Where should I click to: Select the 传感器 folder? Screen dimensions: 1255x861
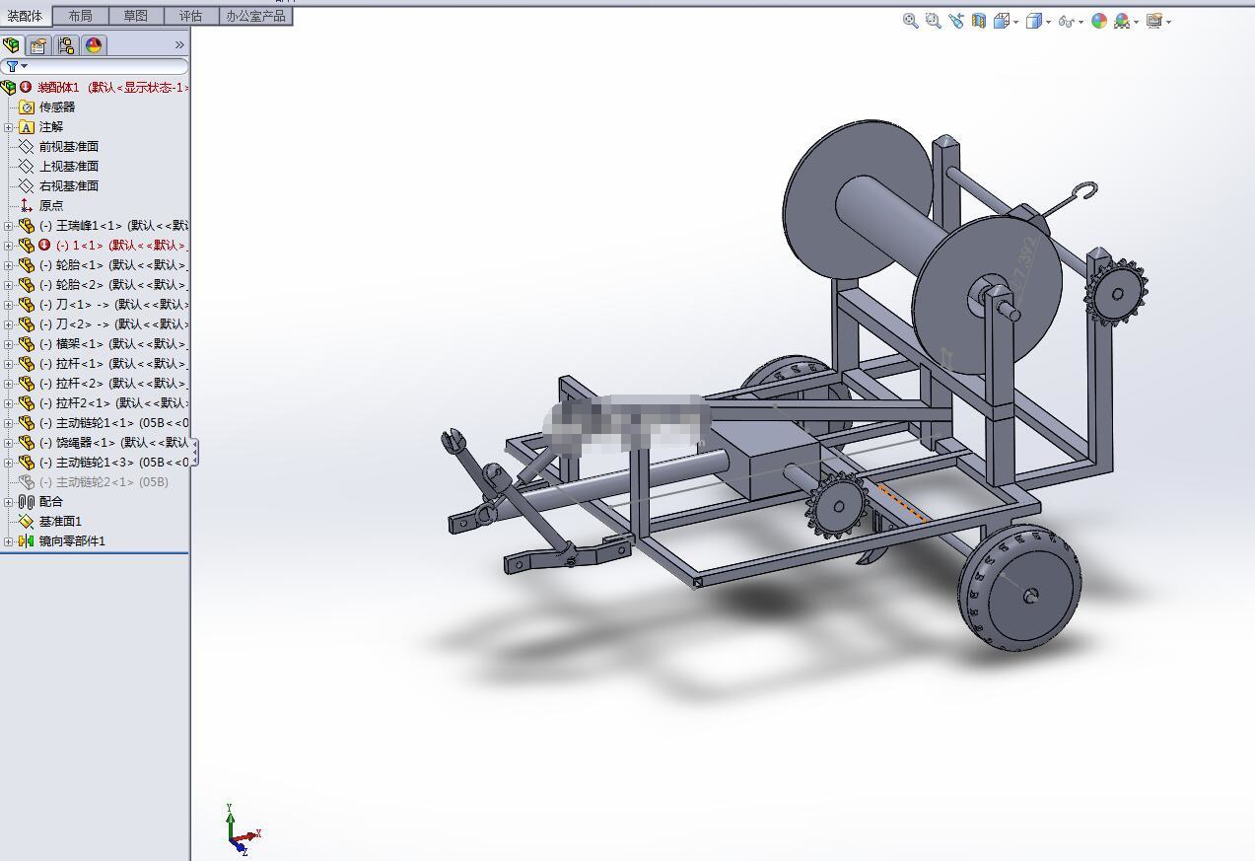click(x=57, y=107)
